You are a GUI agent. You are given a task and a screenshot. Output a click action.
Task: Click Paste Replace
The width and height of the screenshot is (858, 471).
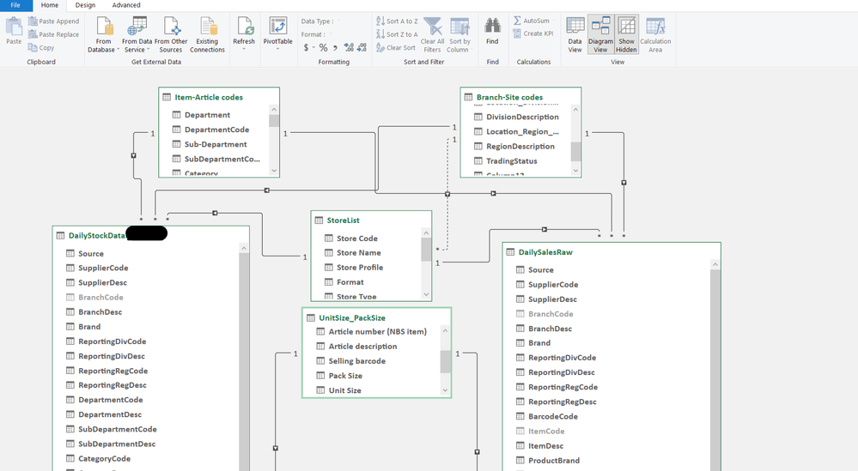pos(53,34)
